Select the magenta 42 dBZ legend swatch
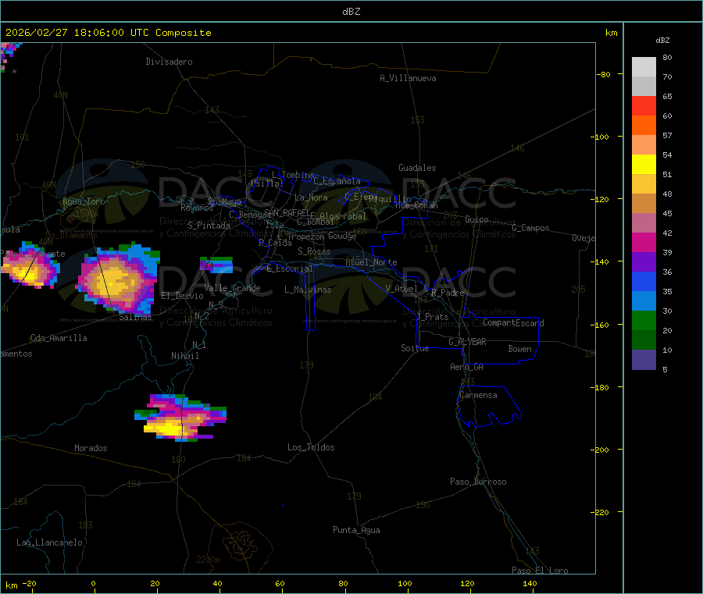This screenshot has height=594, width=703. pyautogui.click(x=644, y=242)
